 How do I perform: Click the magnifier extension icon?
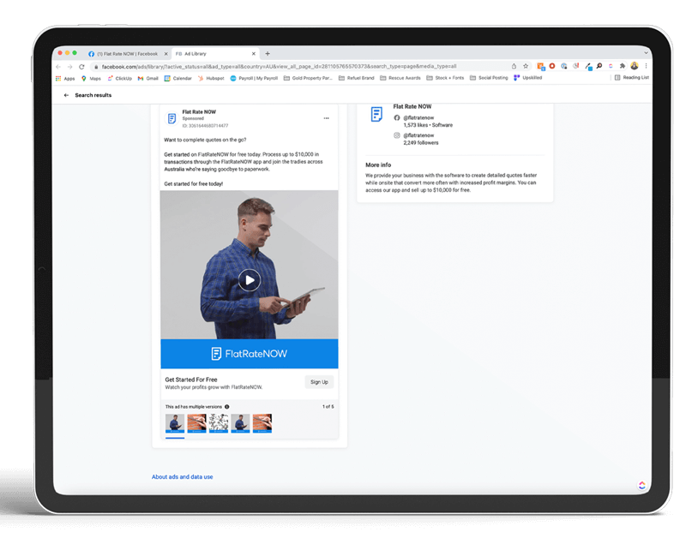[599, 66]
